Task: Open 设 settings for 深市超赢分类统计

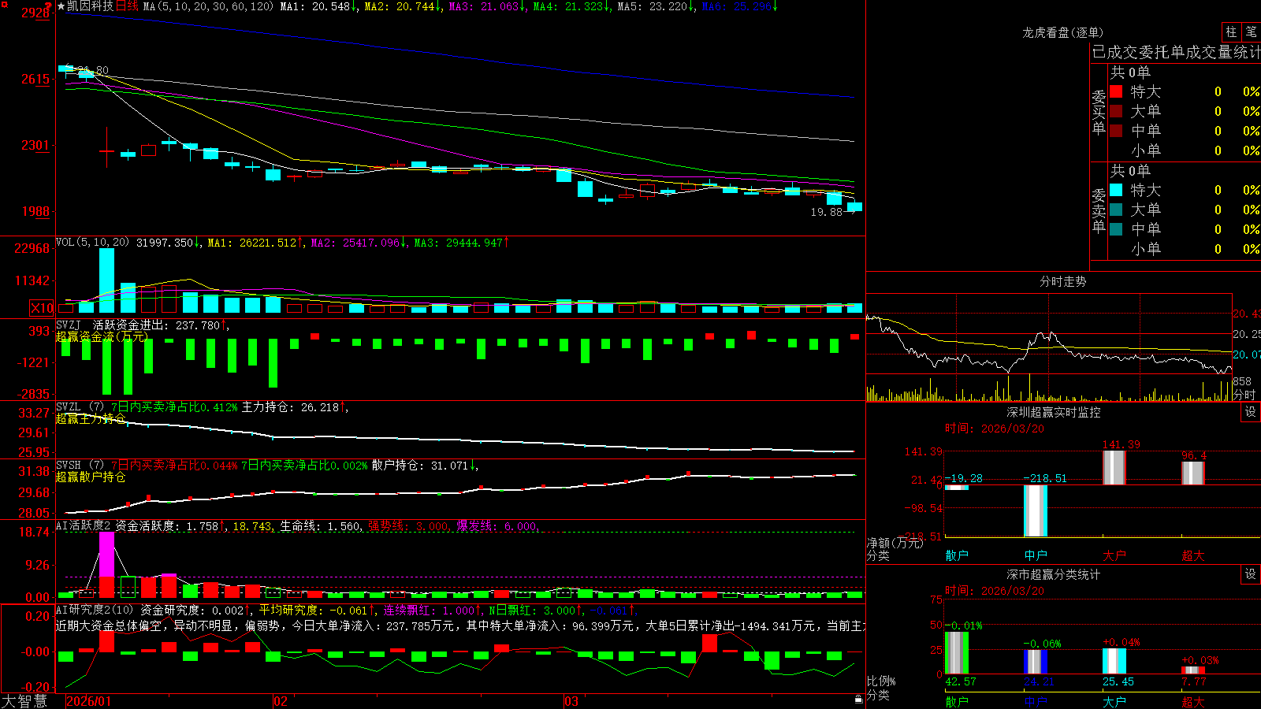Action: pyautogui.click(x=1251, y=574)
